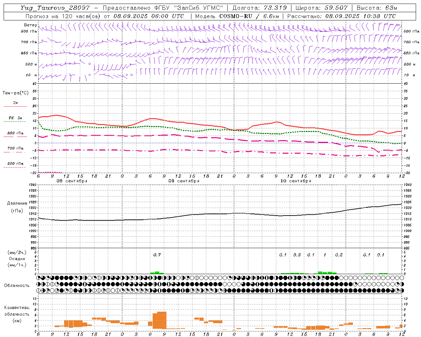This screenshot has height=337, width=421.
Task: Click the dashed line sample under Td 2м
Action: (x=14, y=121)
